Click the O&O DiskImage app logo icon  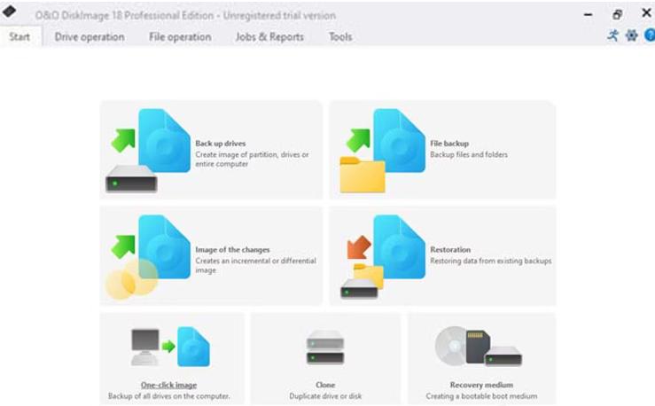[x=9, y=12]
